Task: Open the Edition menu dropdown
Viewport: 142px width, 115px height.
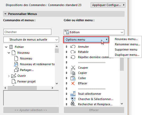Action: [94, 32]
